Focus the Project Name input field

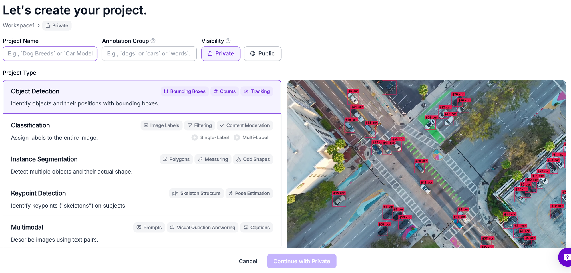pyautogui.click(x=50, y=54)
